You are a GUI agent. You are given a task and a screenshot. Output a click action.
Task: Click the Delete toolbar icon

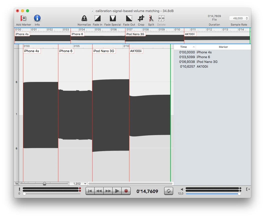pyautogui.click(x=161, y=18)
